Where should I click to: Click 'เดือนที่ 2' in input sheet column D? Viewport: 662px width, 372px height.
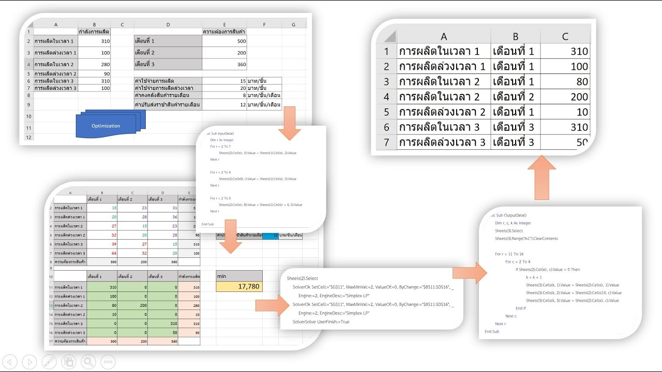(x=168, y=53)
